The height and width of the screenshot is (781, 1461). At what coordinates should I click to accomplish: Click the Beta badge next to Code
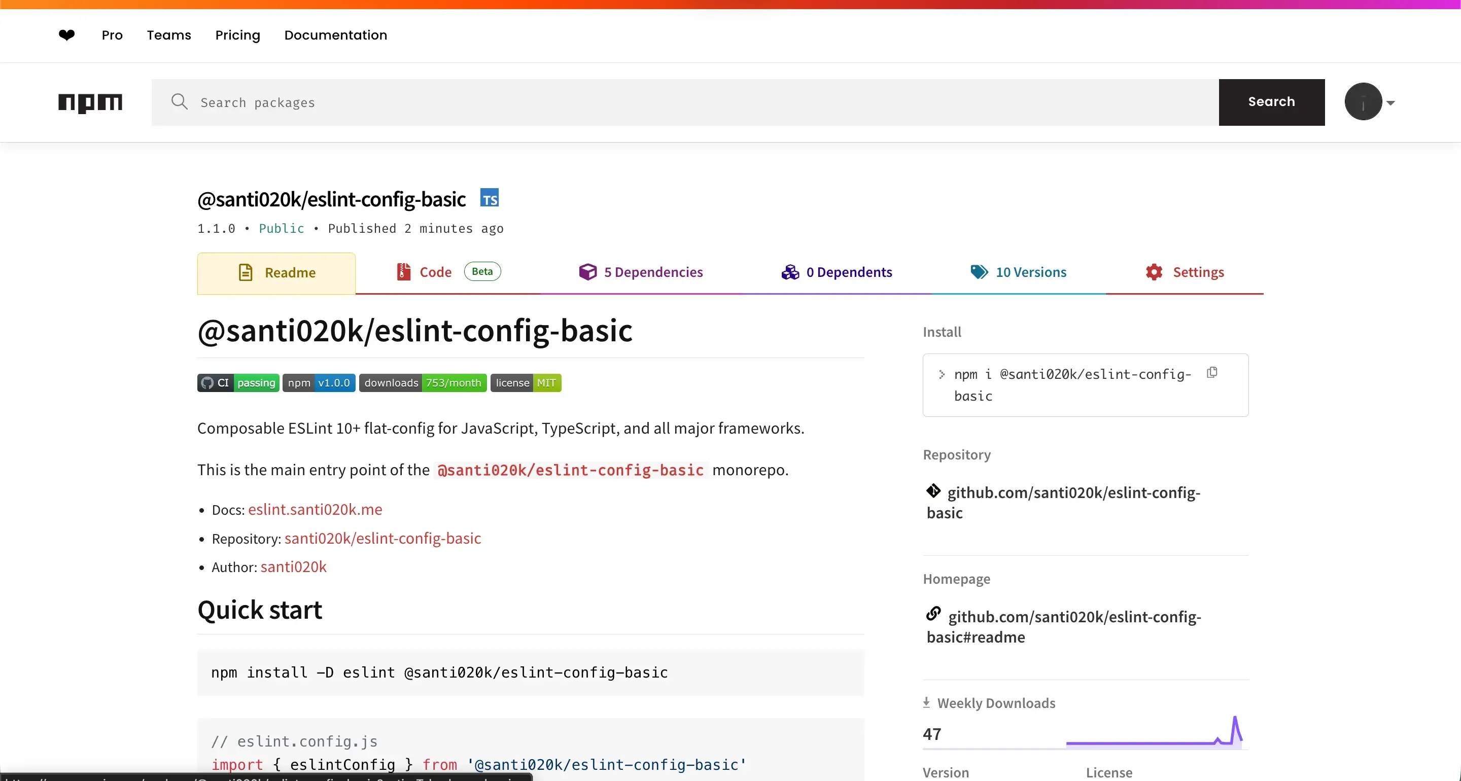pos(482,272)
